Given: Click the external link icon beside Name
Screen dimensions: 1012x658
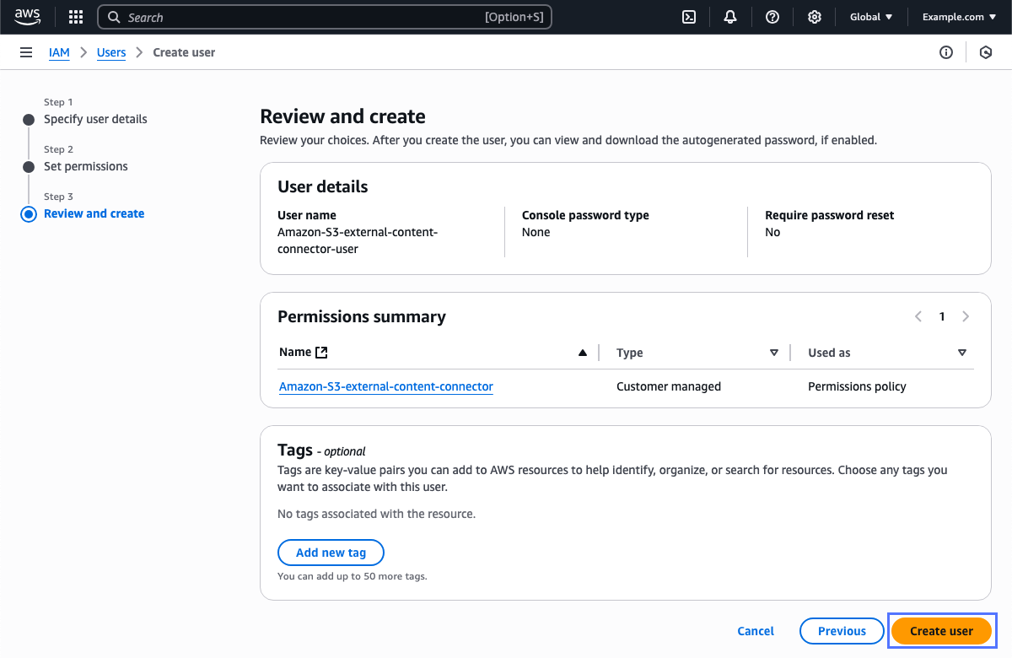Looking at the screenshot, I should 321,353.
